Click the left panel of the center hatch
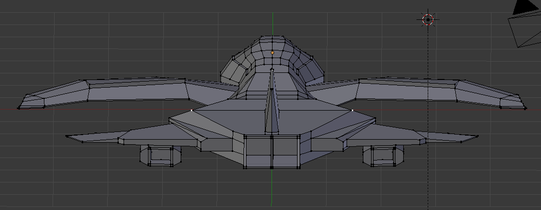Screen dimensions: 541x210 point(258,152)
